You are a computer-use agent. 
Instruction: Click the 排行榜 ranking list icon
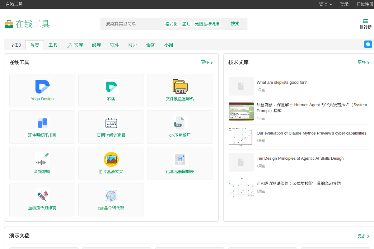click(x=365, y=21)
